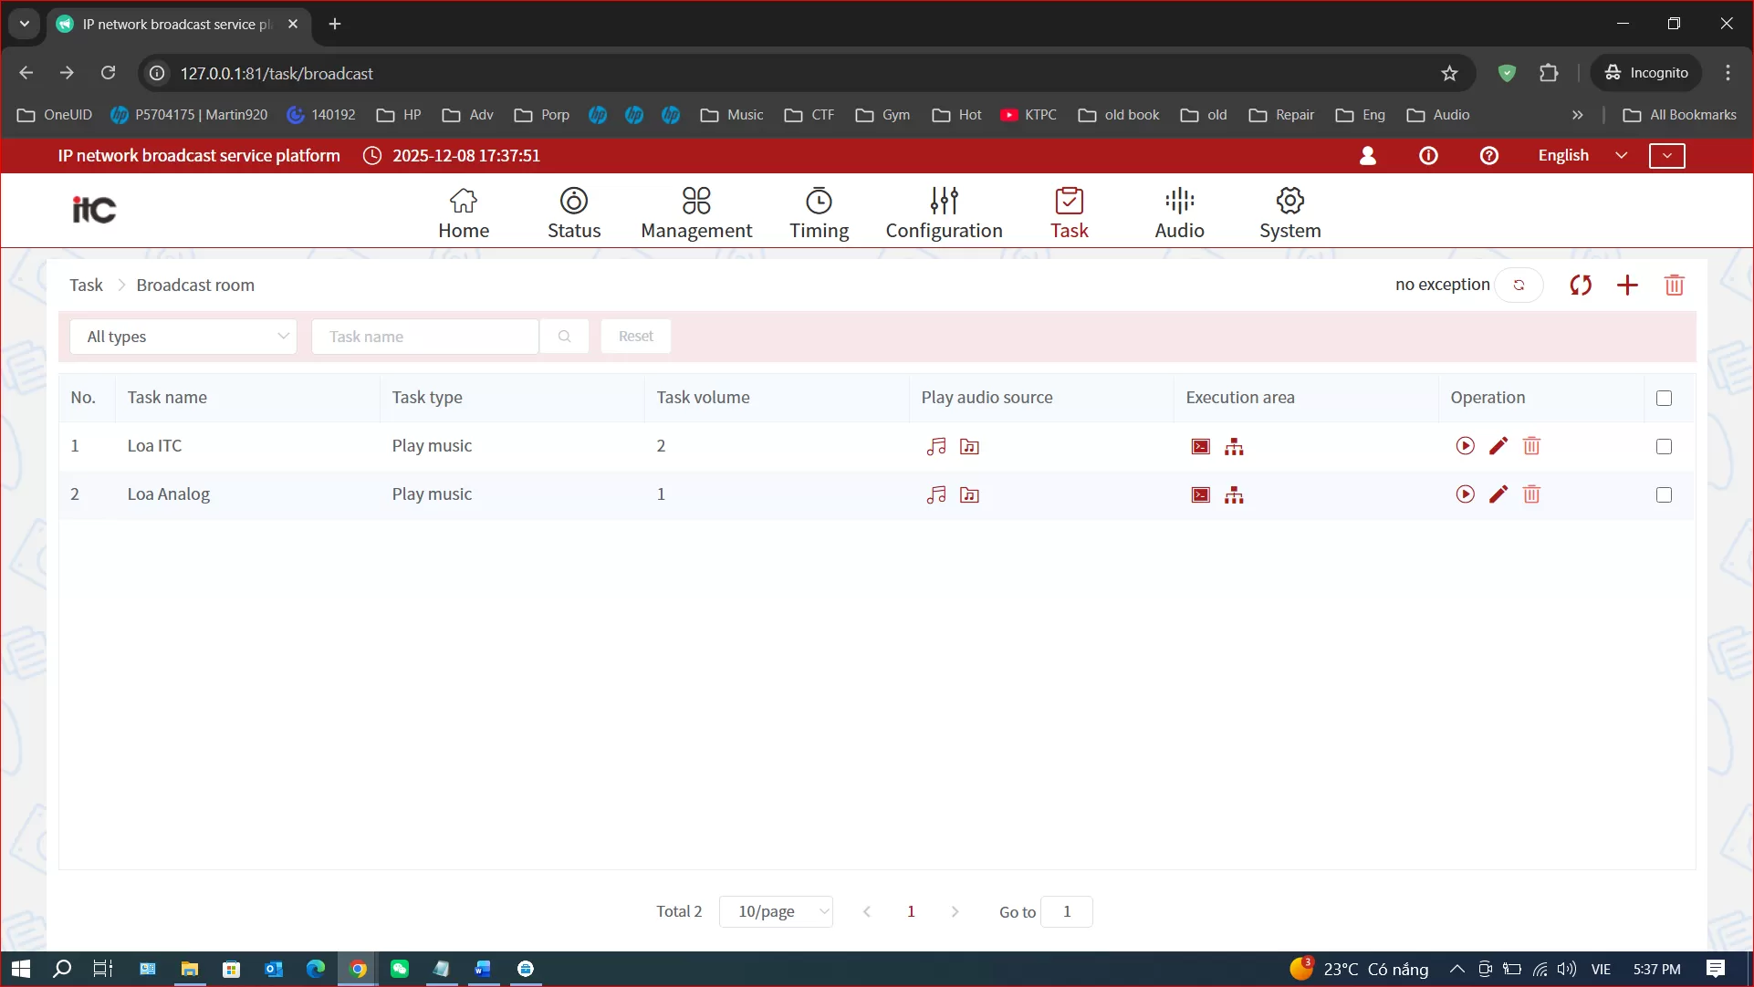
Task: Click the Reset filter button
Action: point(635,337)
